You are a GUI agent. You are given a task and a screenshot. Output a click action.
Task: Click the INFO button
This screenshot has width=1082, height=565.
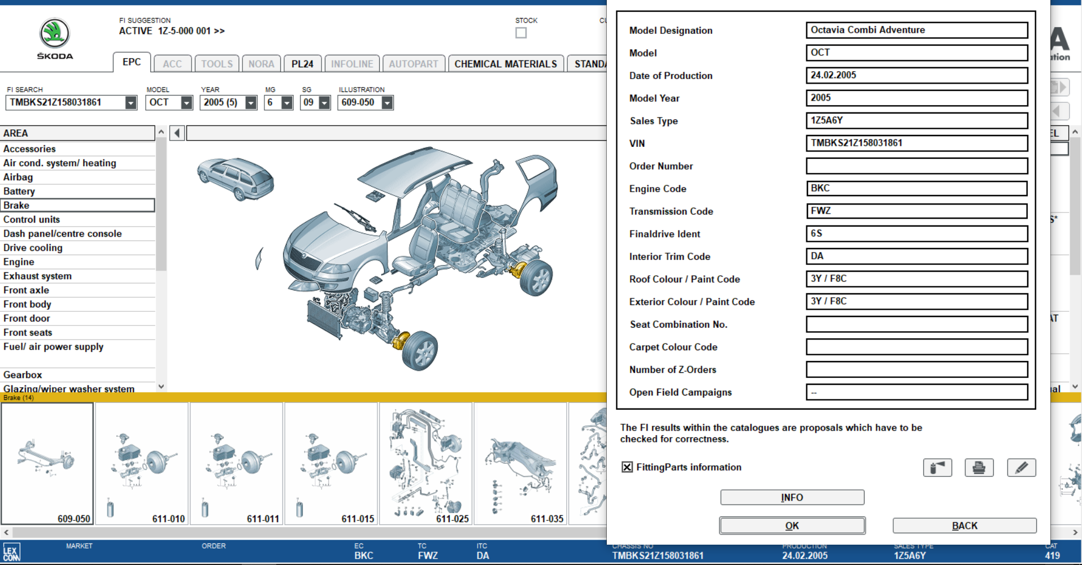(x=792, y=497)
